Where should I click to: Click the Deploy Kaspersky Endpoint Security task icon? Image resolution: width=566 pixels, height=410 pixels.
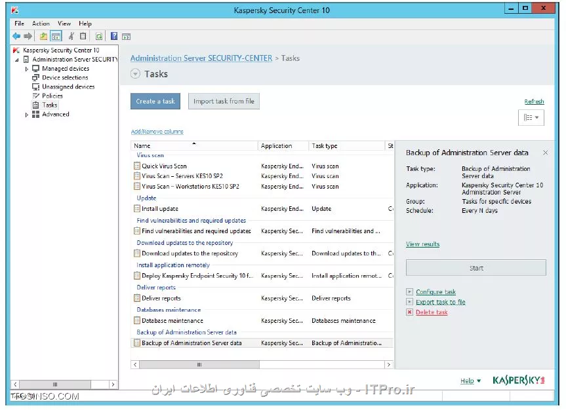[x=137, y=276]
